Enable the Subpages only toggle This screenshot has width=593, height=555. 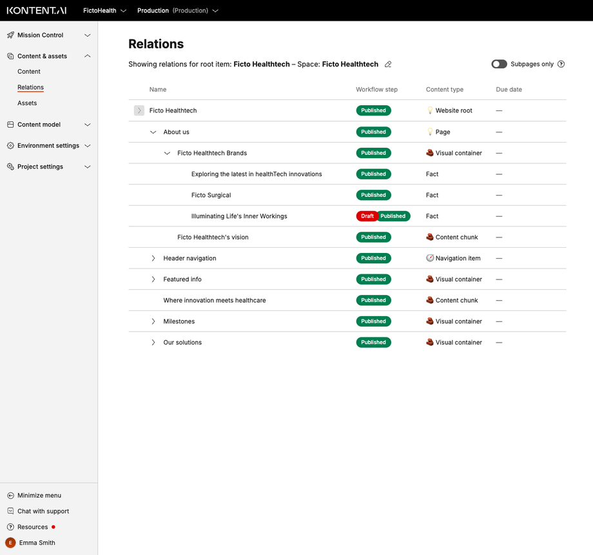499,64
